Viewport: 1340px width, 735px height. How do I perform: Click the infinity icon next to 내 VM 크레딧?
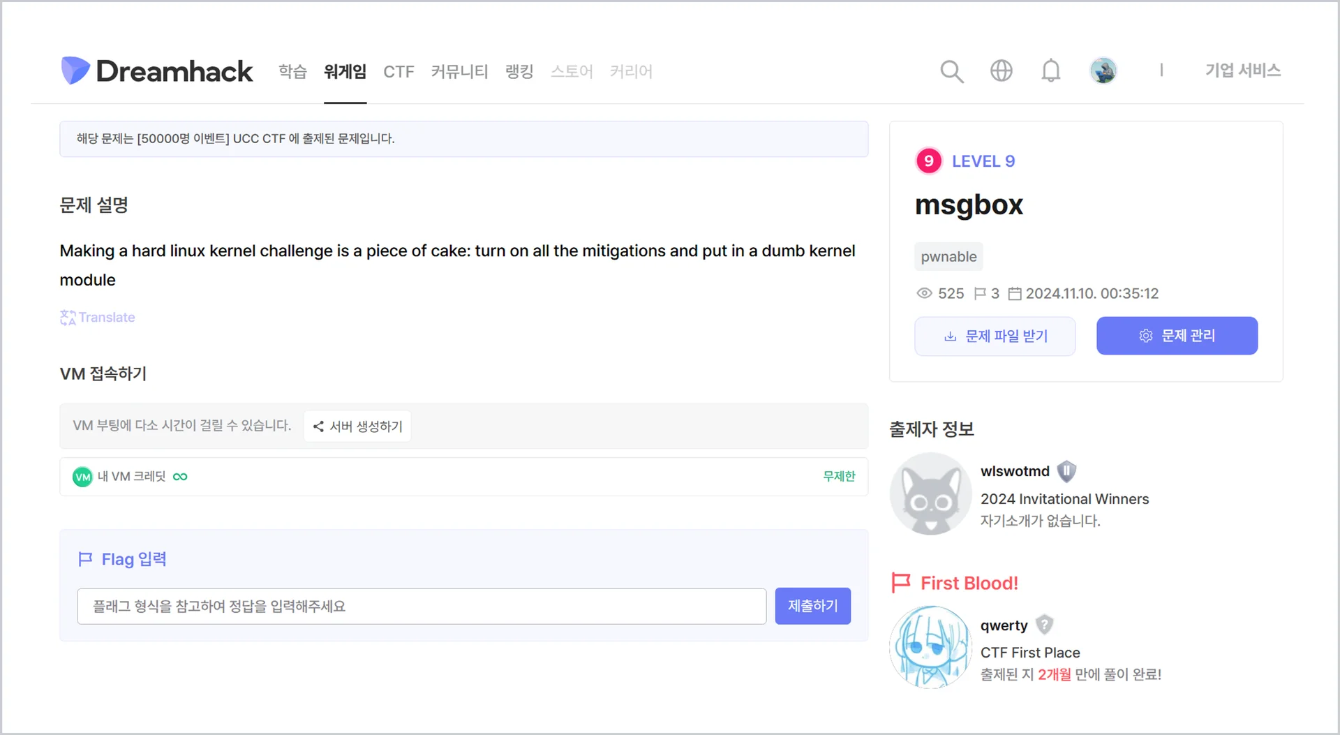click(x=180, y=476)
